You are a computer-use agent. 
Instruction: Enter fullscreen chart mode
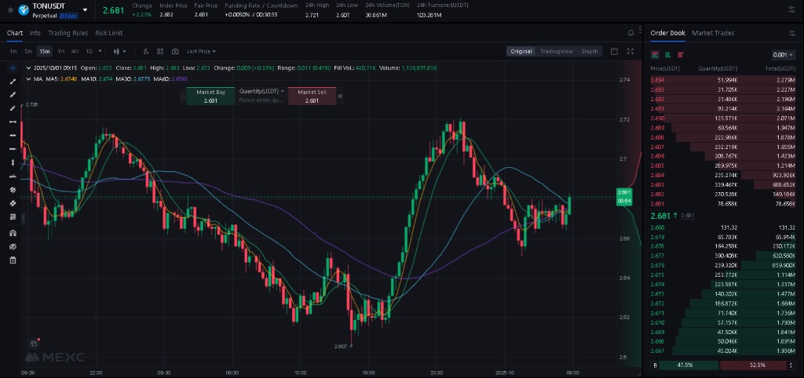[630, 51]
